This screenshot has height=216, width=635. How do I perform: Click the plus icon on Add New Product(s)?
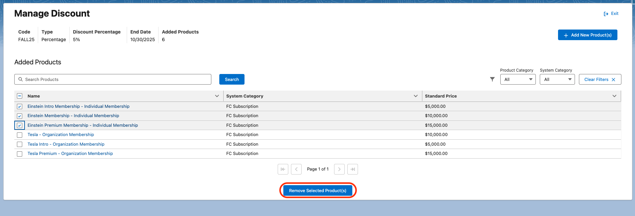click(566, 35)
